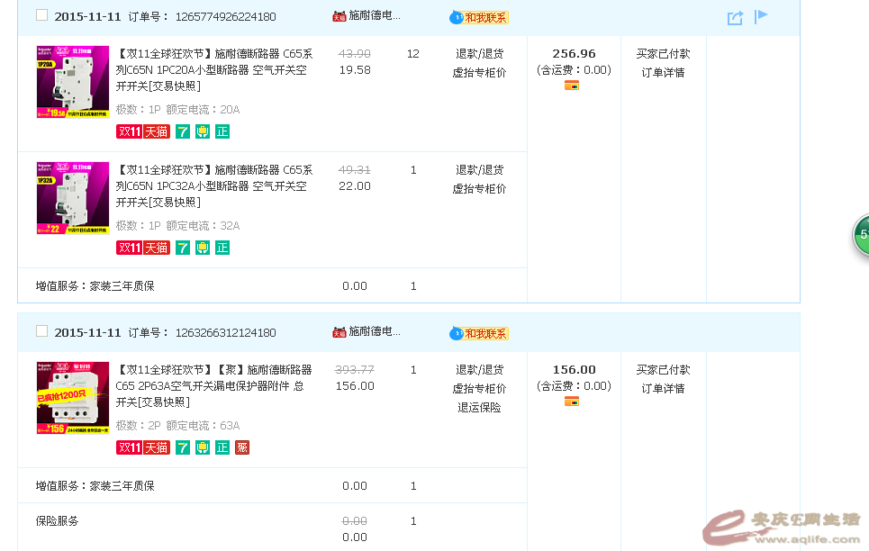Click green 7-day return badge on 20A product
This screenshot has height=551, width=869.
(x=183, y=131)
